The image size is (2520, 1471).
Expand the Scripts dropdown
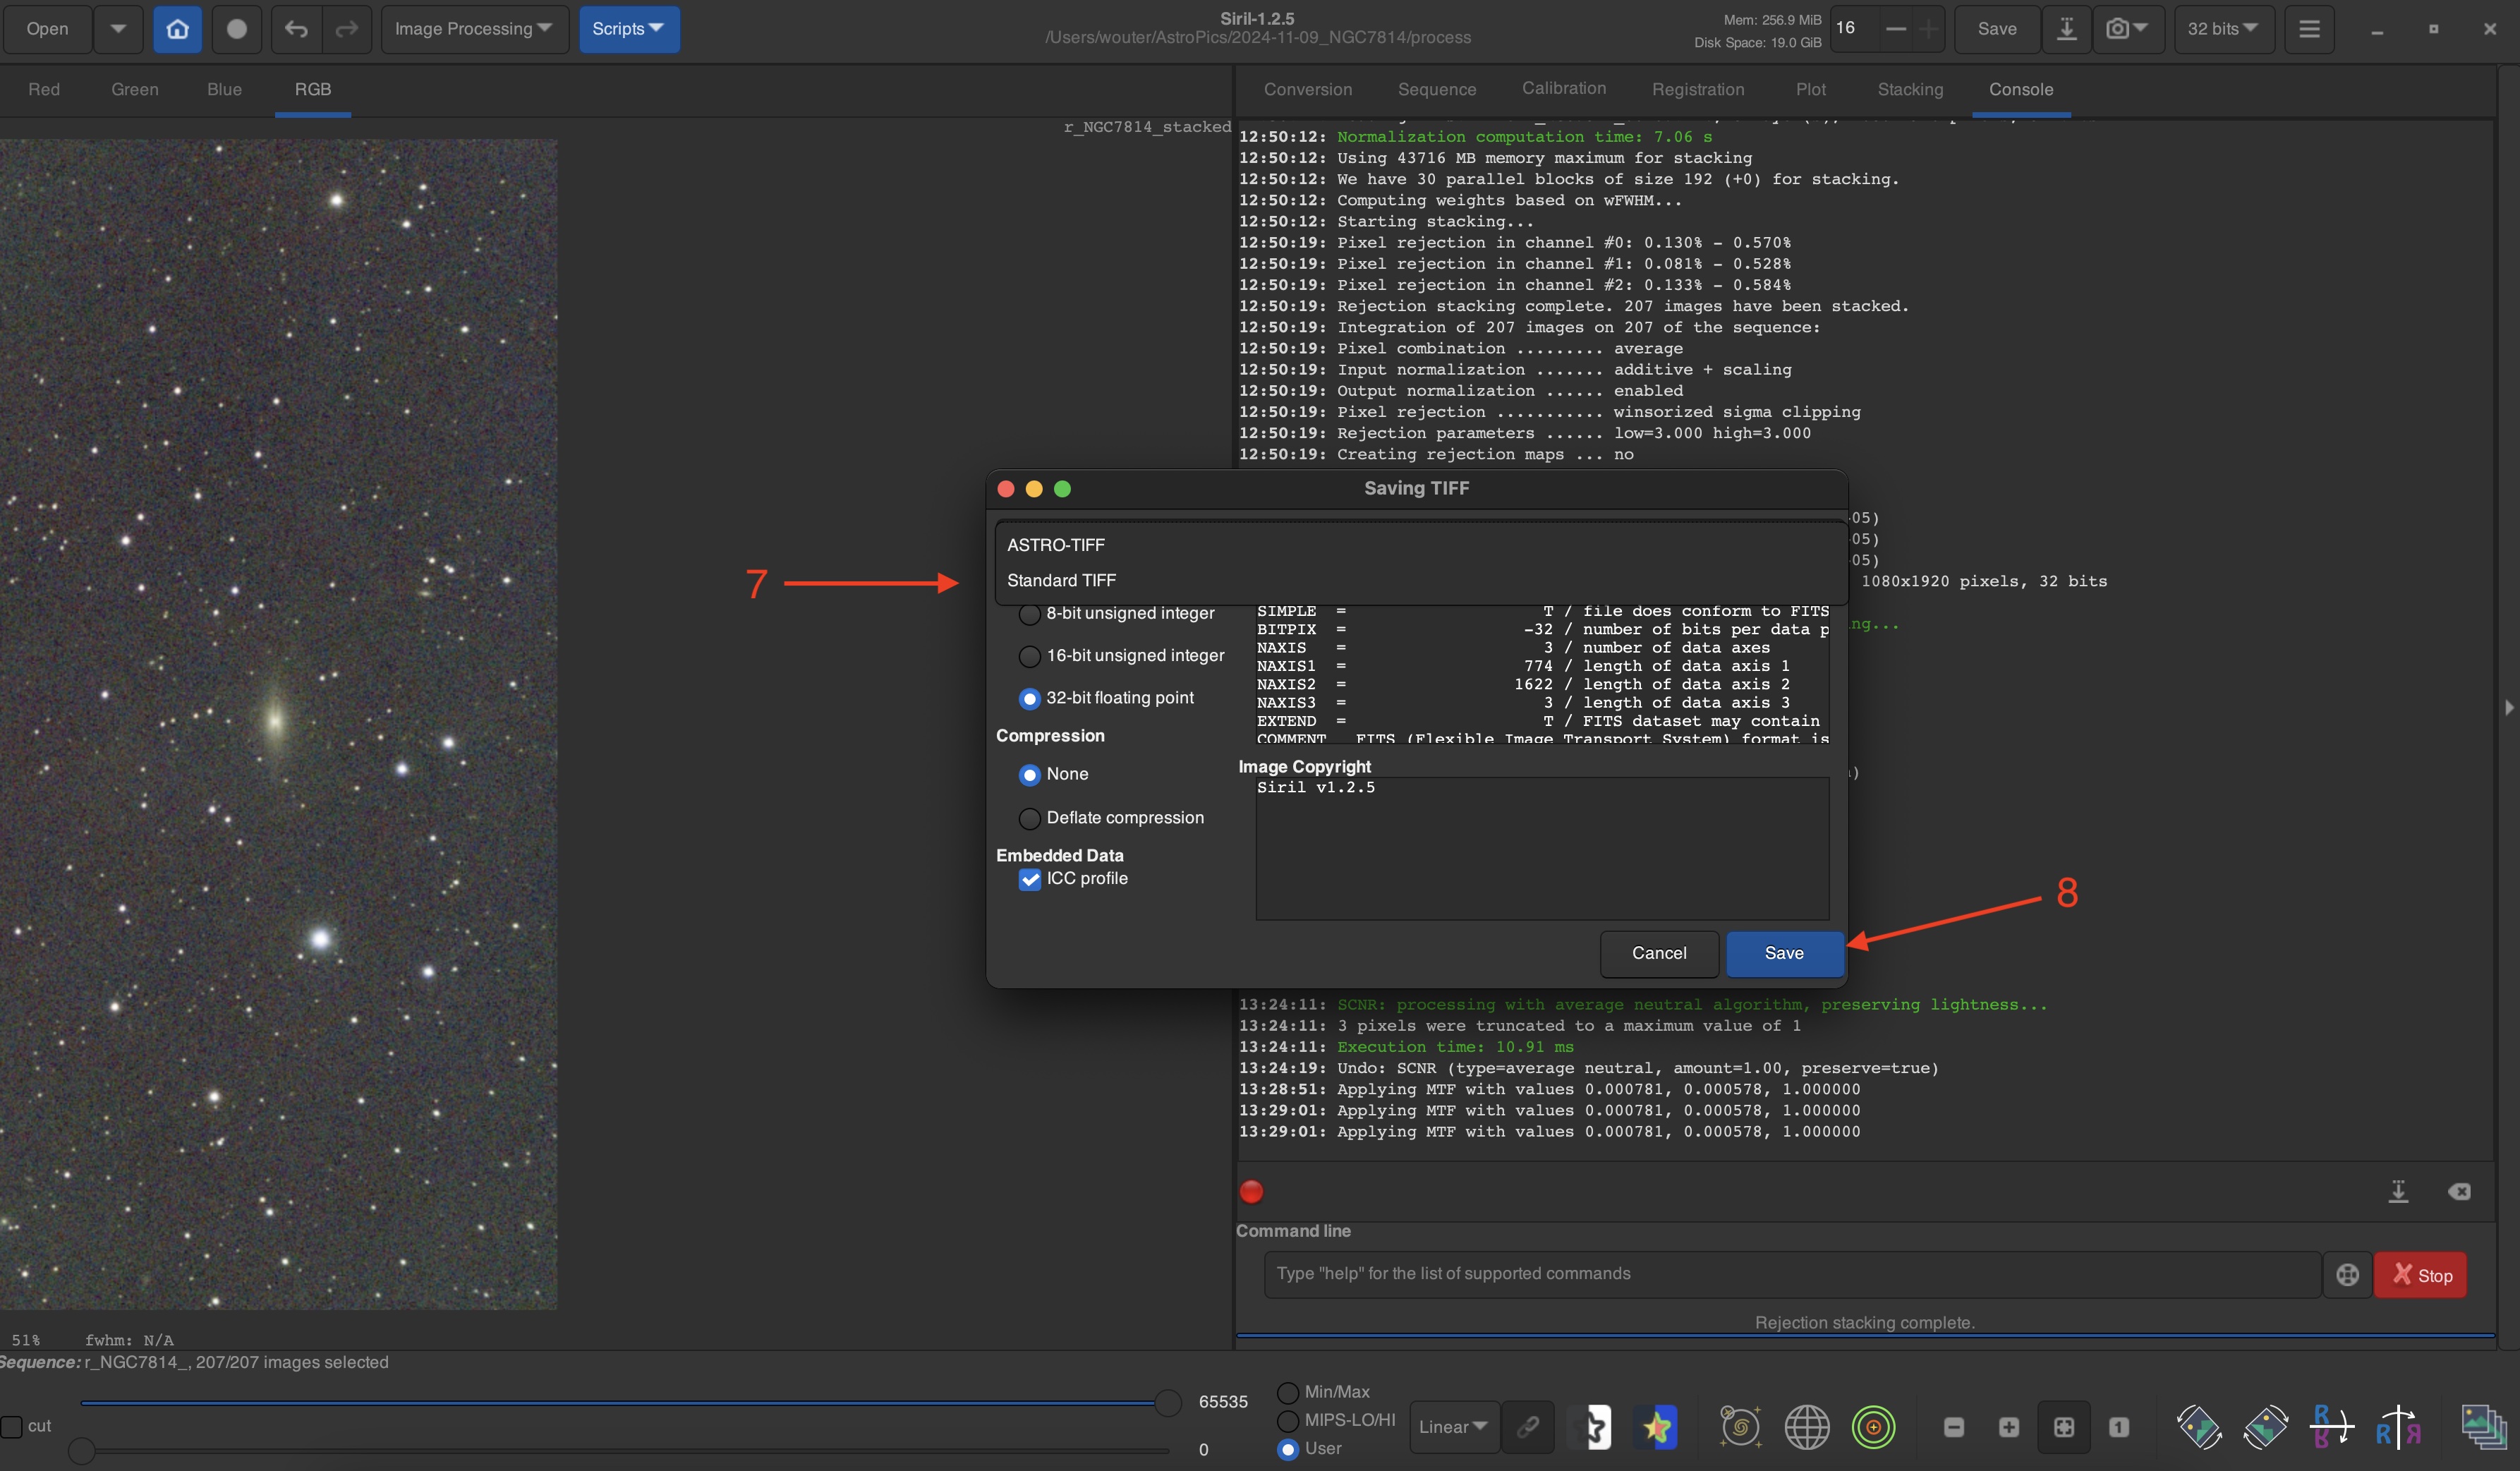click(x=628, y=29)
